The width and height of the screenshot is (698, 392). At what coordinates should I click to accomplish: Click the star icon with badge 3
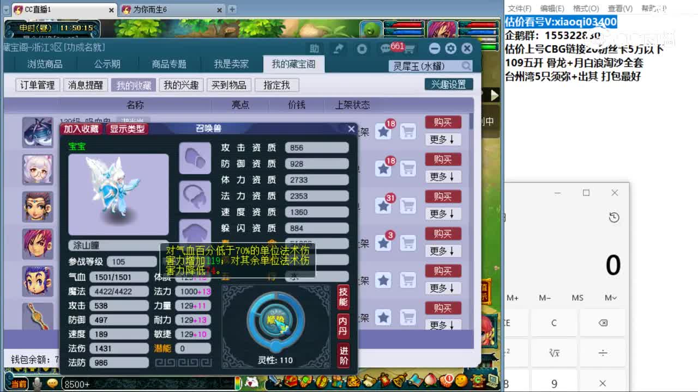click(383, 242)
